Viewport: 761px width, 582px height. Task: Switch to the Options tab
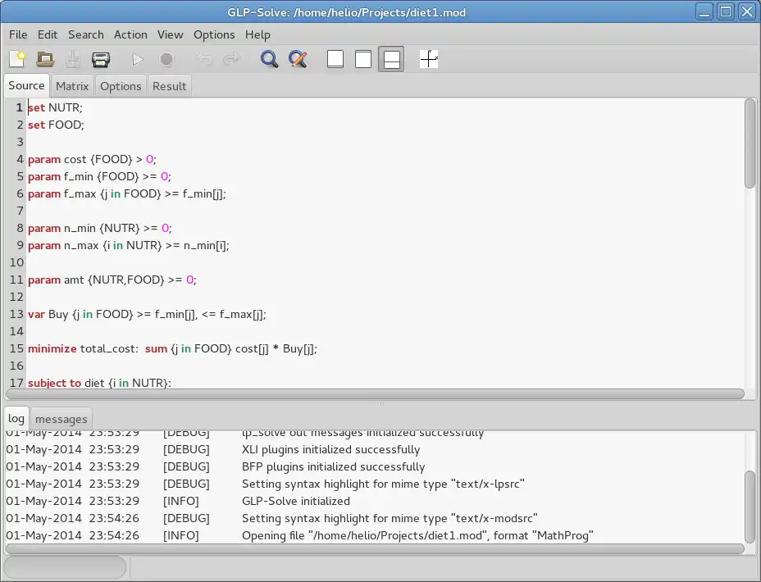[x=121, y=86]
